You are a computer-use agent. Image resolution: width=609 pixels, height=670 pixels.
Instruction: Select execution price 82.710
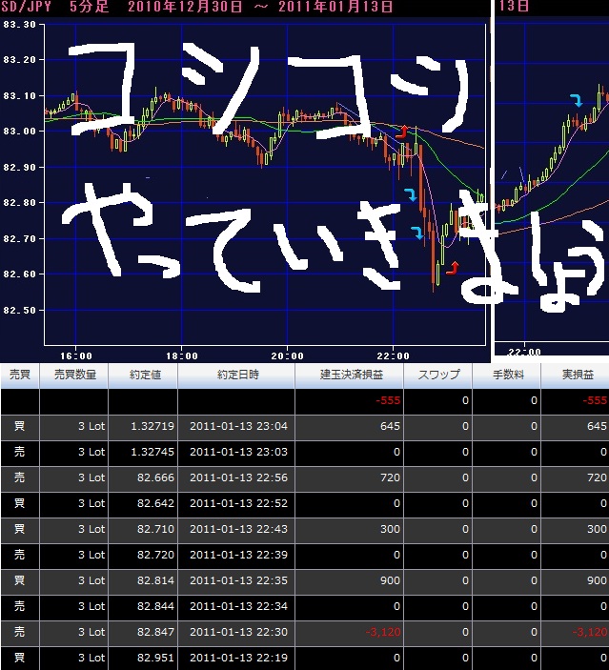tap(156, 529)
